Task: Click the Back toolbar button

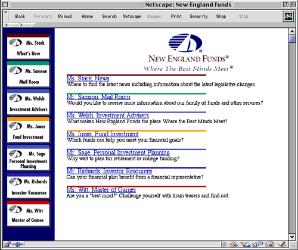Action: (x=20, y=16)
